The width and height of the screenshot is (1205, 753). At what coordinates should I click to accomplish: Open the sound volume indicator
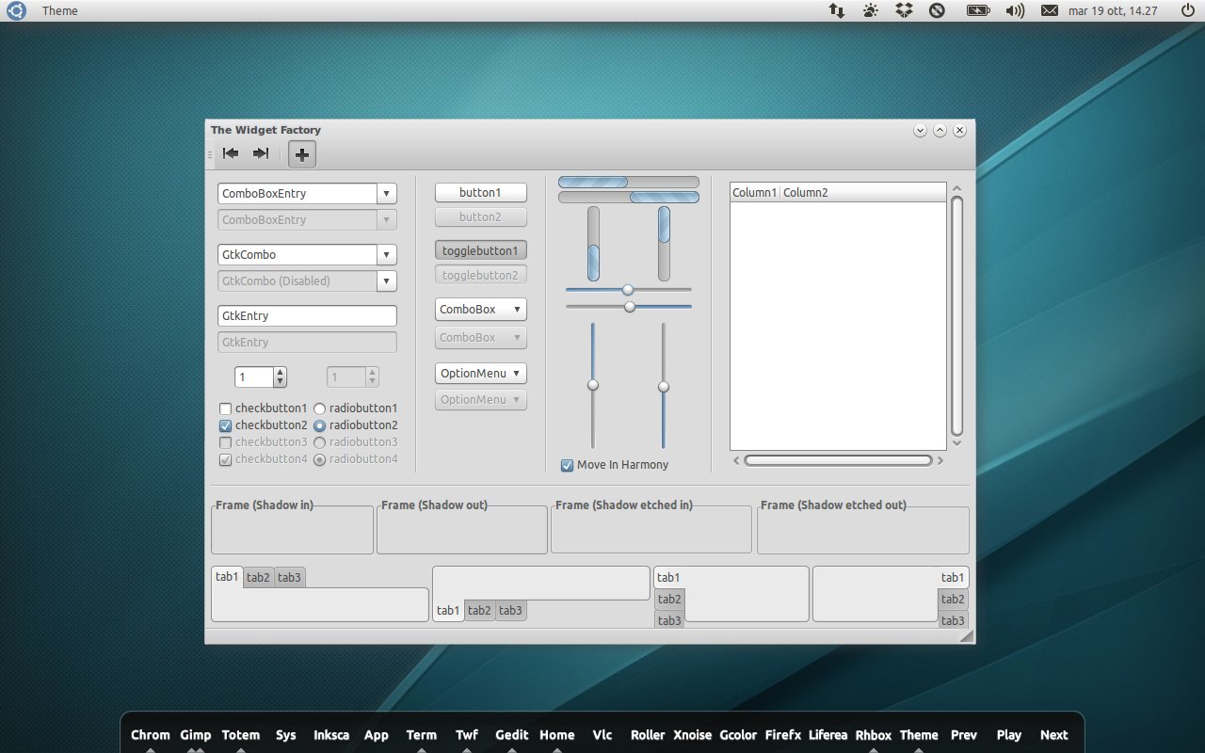point(1015,10)
